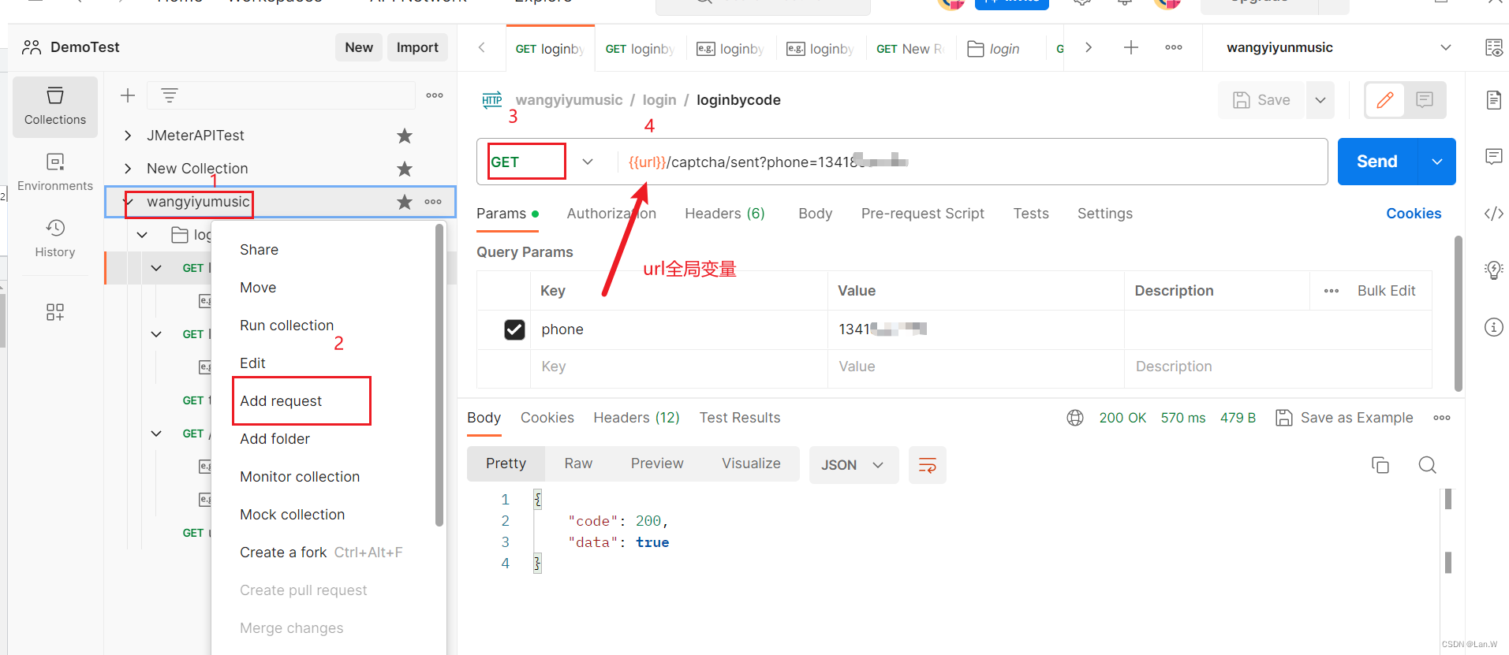This screenshot has width=1509, height=655.
Task: Switch to comment mode icon
Action: [1425, 100]
